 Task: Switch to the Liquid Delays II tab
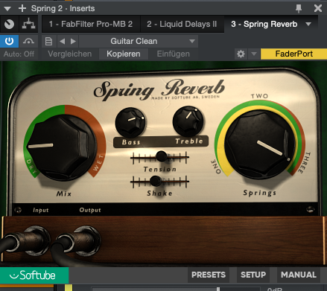point(182,25)
